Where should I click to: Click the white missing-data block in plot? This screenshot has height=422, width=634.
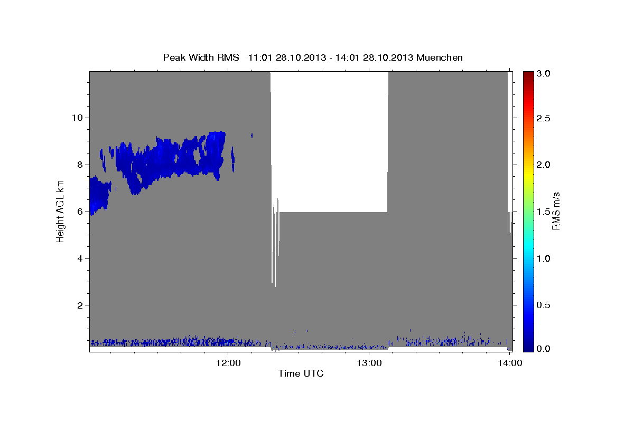[329, 141]
